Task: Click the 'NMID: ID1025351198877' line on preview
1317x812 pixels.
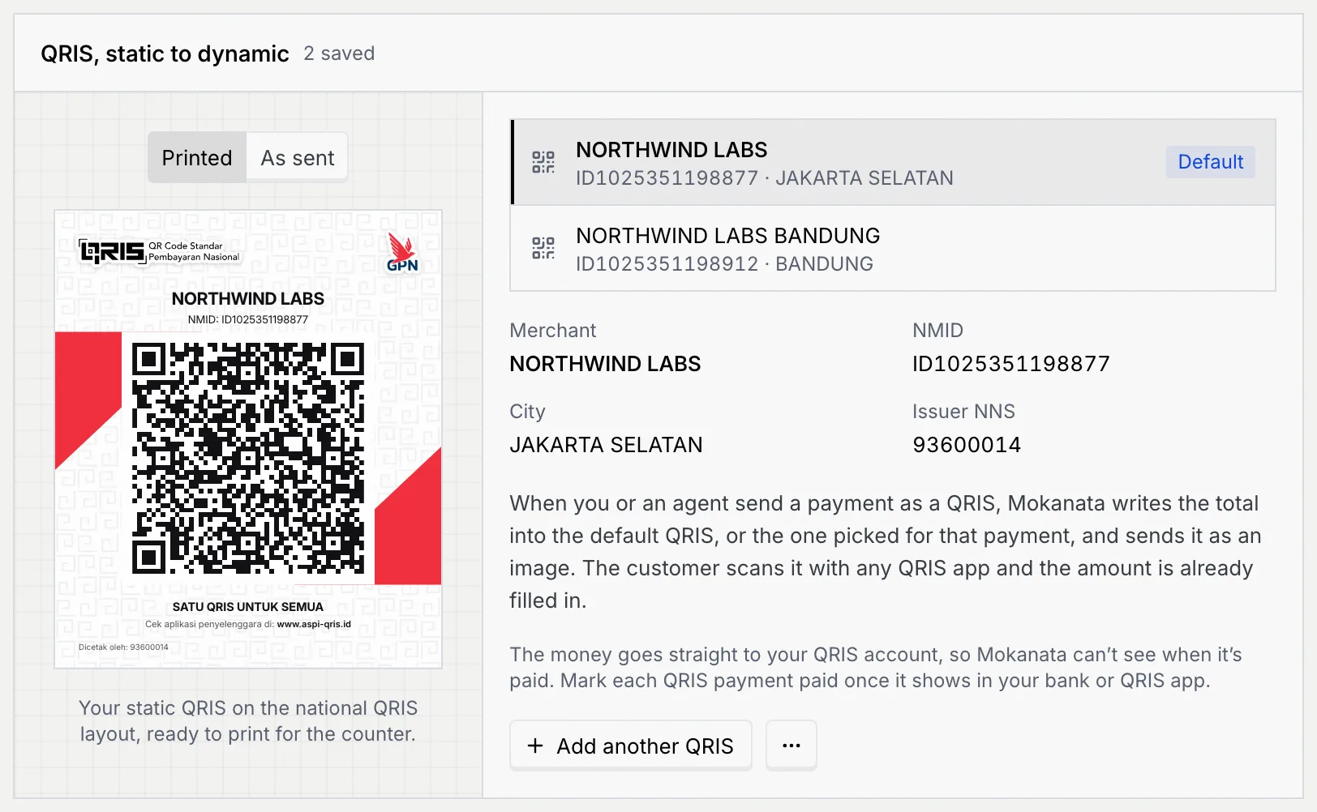Action: tap(248, 320)
